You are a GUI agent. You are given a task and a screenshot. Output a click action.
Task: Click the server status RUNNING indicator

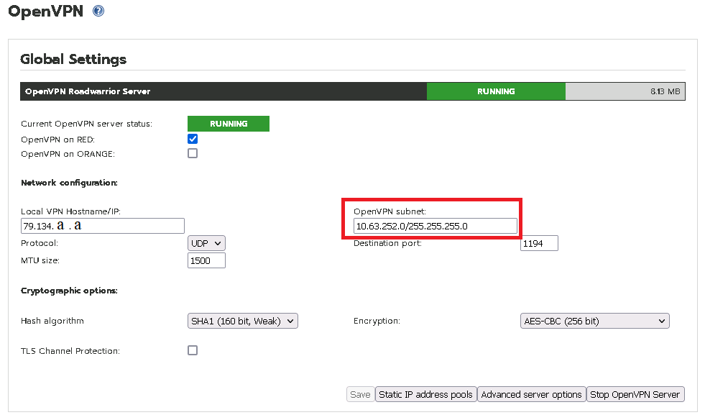[229, 124]
